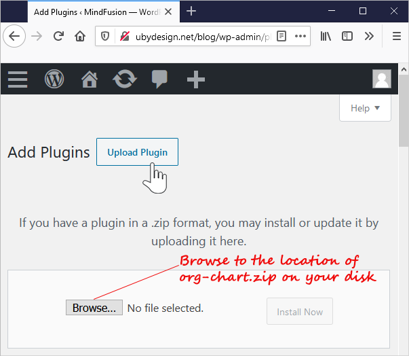Open WordPress updates circular arrows icon
This screenshot has width=409, height=356.
click(125, 79)
